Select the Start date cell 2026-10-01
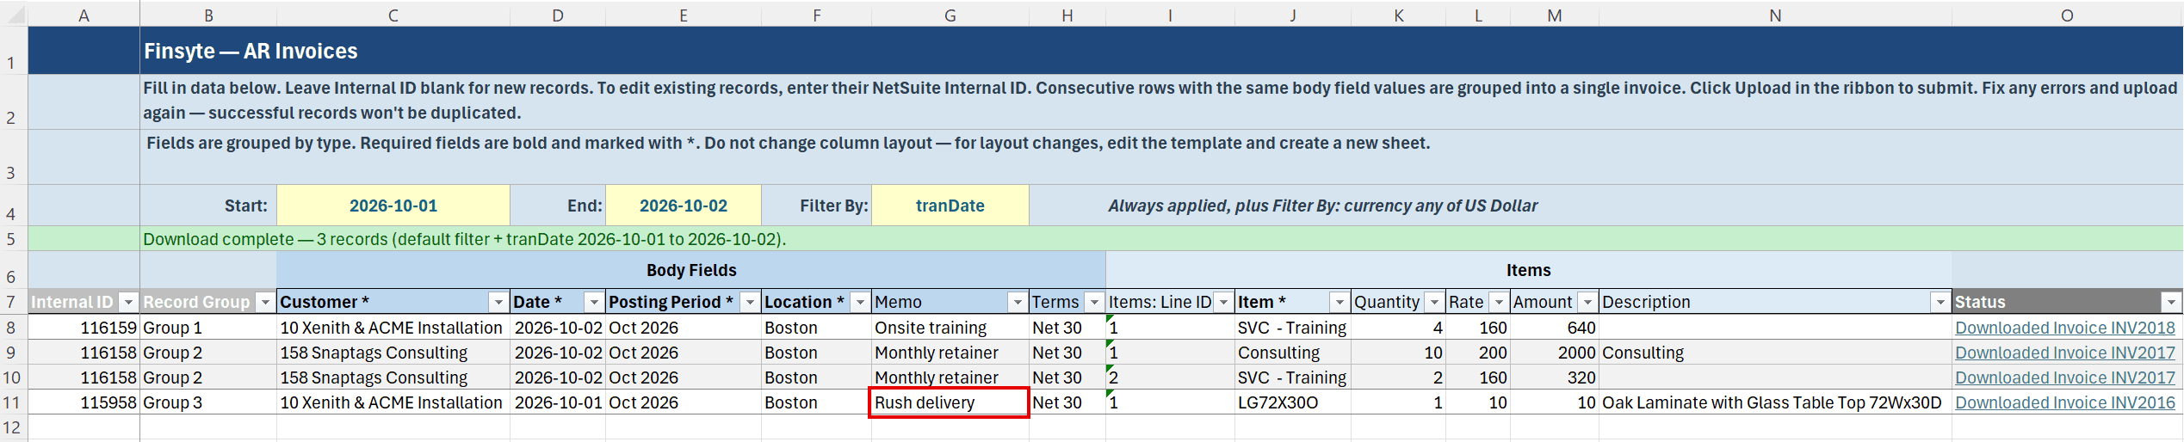2184x442 pixels. 393,206
